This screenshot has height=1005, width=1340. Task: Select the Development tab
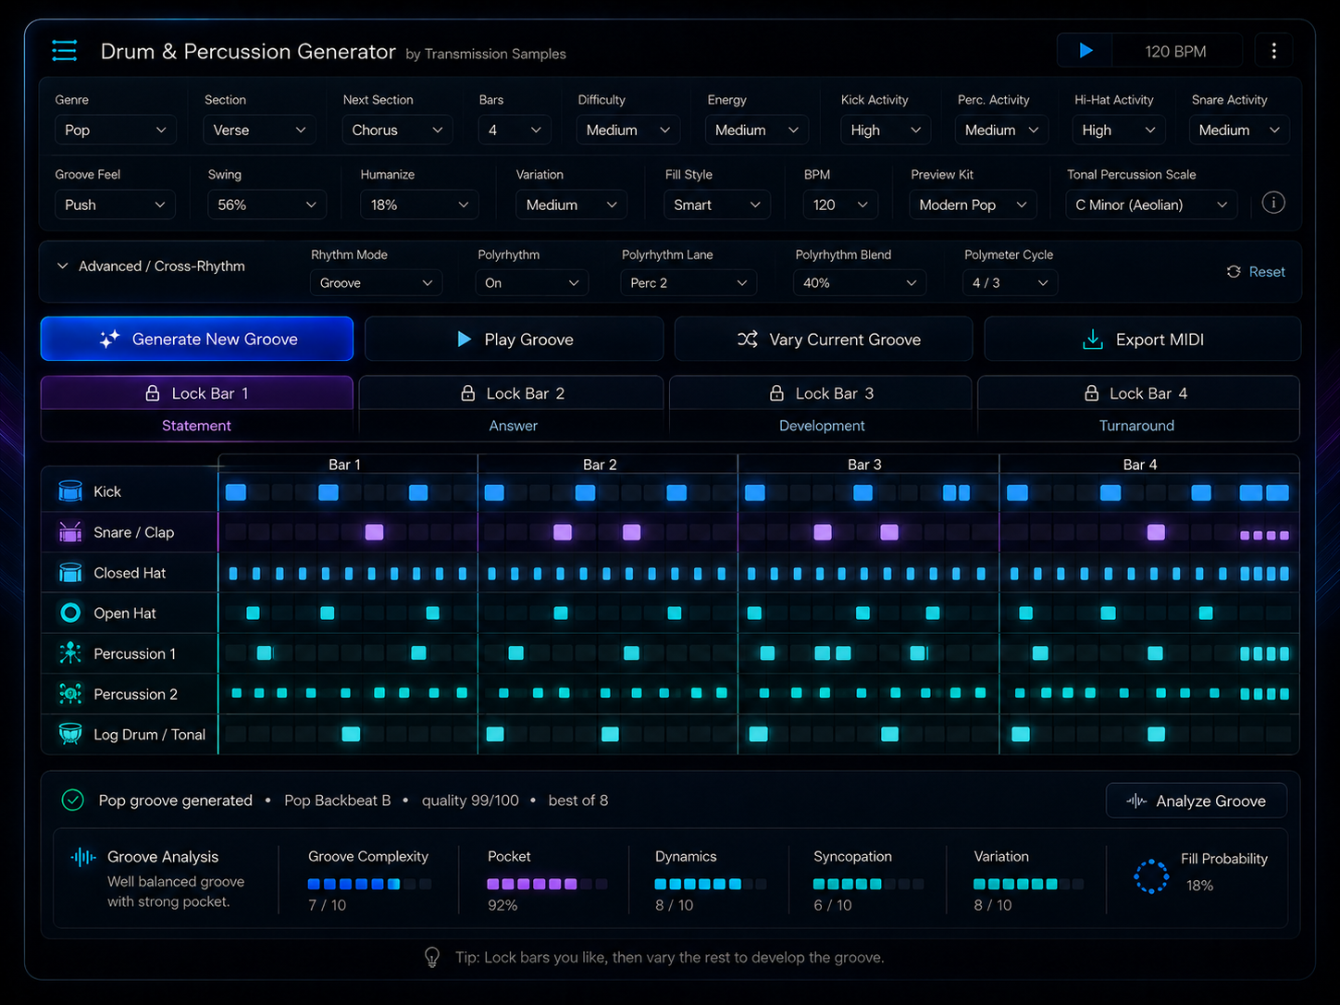822,426
